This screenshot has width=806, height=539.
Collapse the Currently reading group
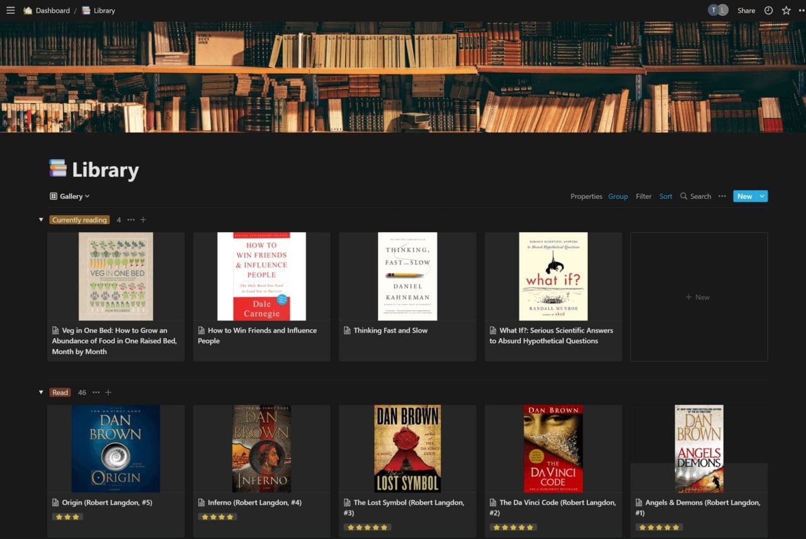coord(41,220)
